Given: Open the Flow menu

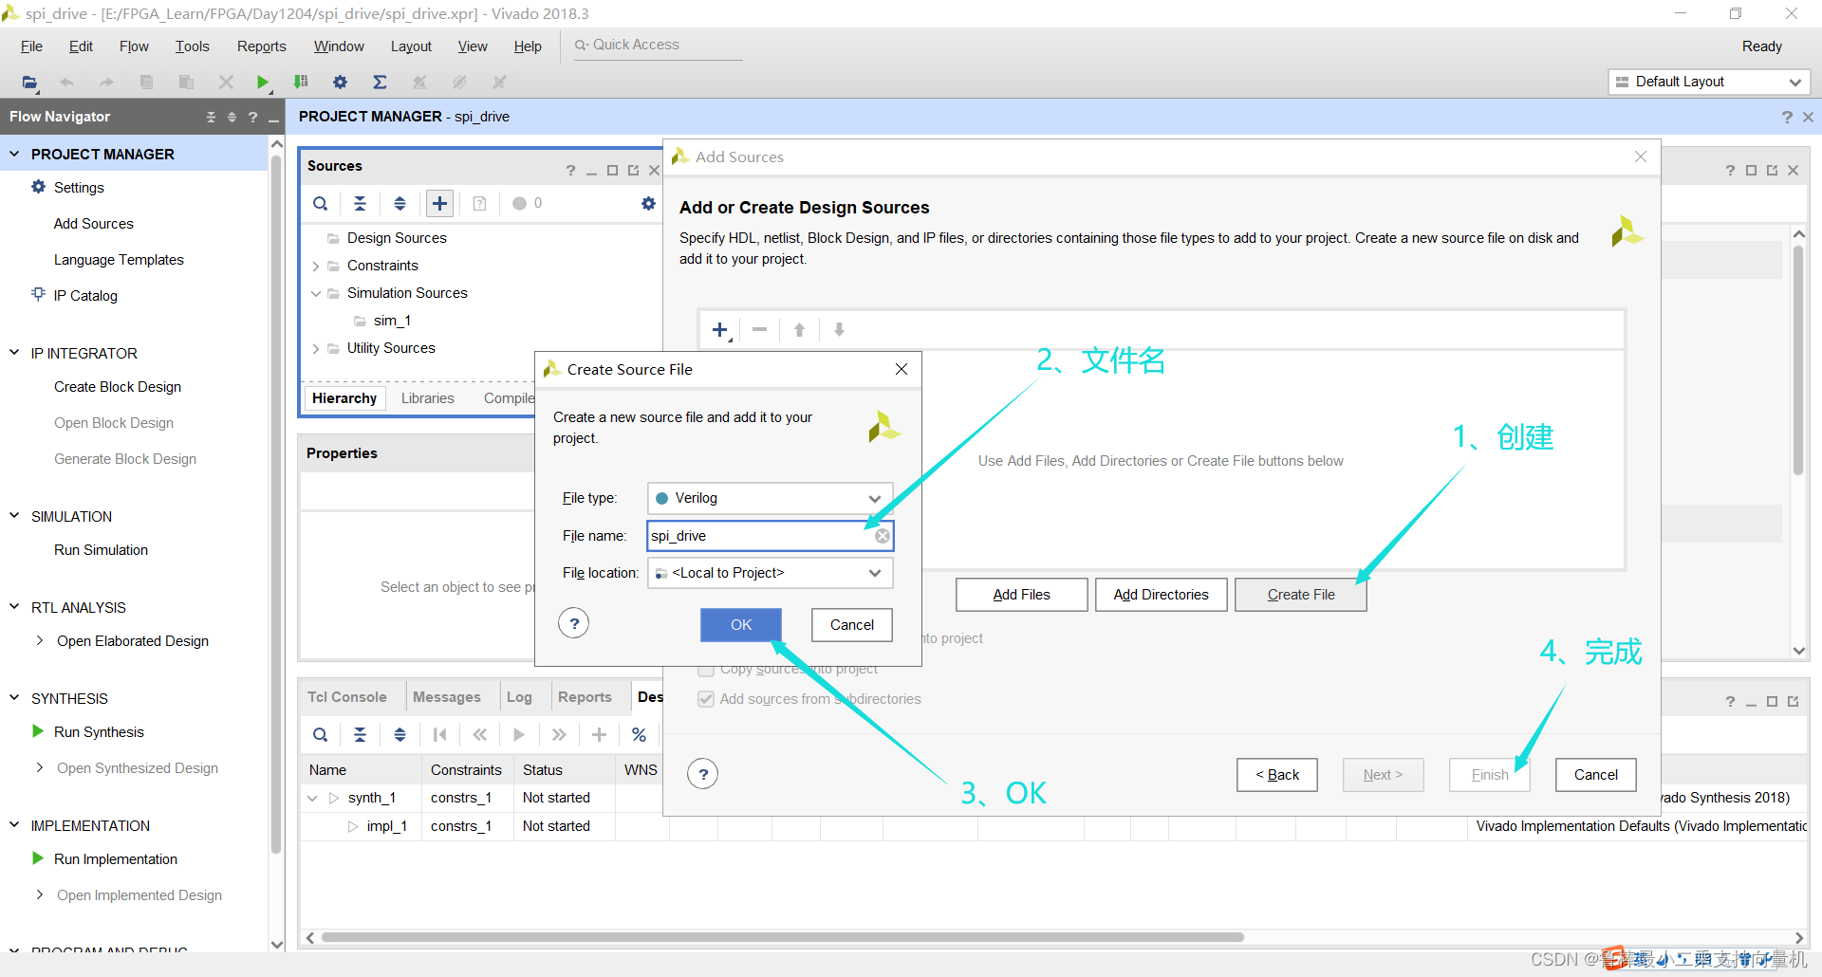Looking at the screenshot, I should pyautogui.click(x=134, y=46).
